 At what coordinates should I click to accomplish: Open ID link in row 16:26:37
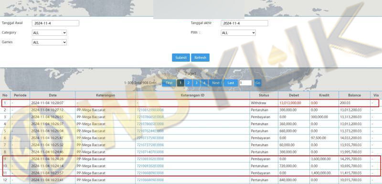click(x=150, y=124)
